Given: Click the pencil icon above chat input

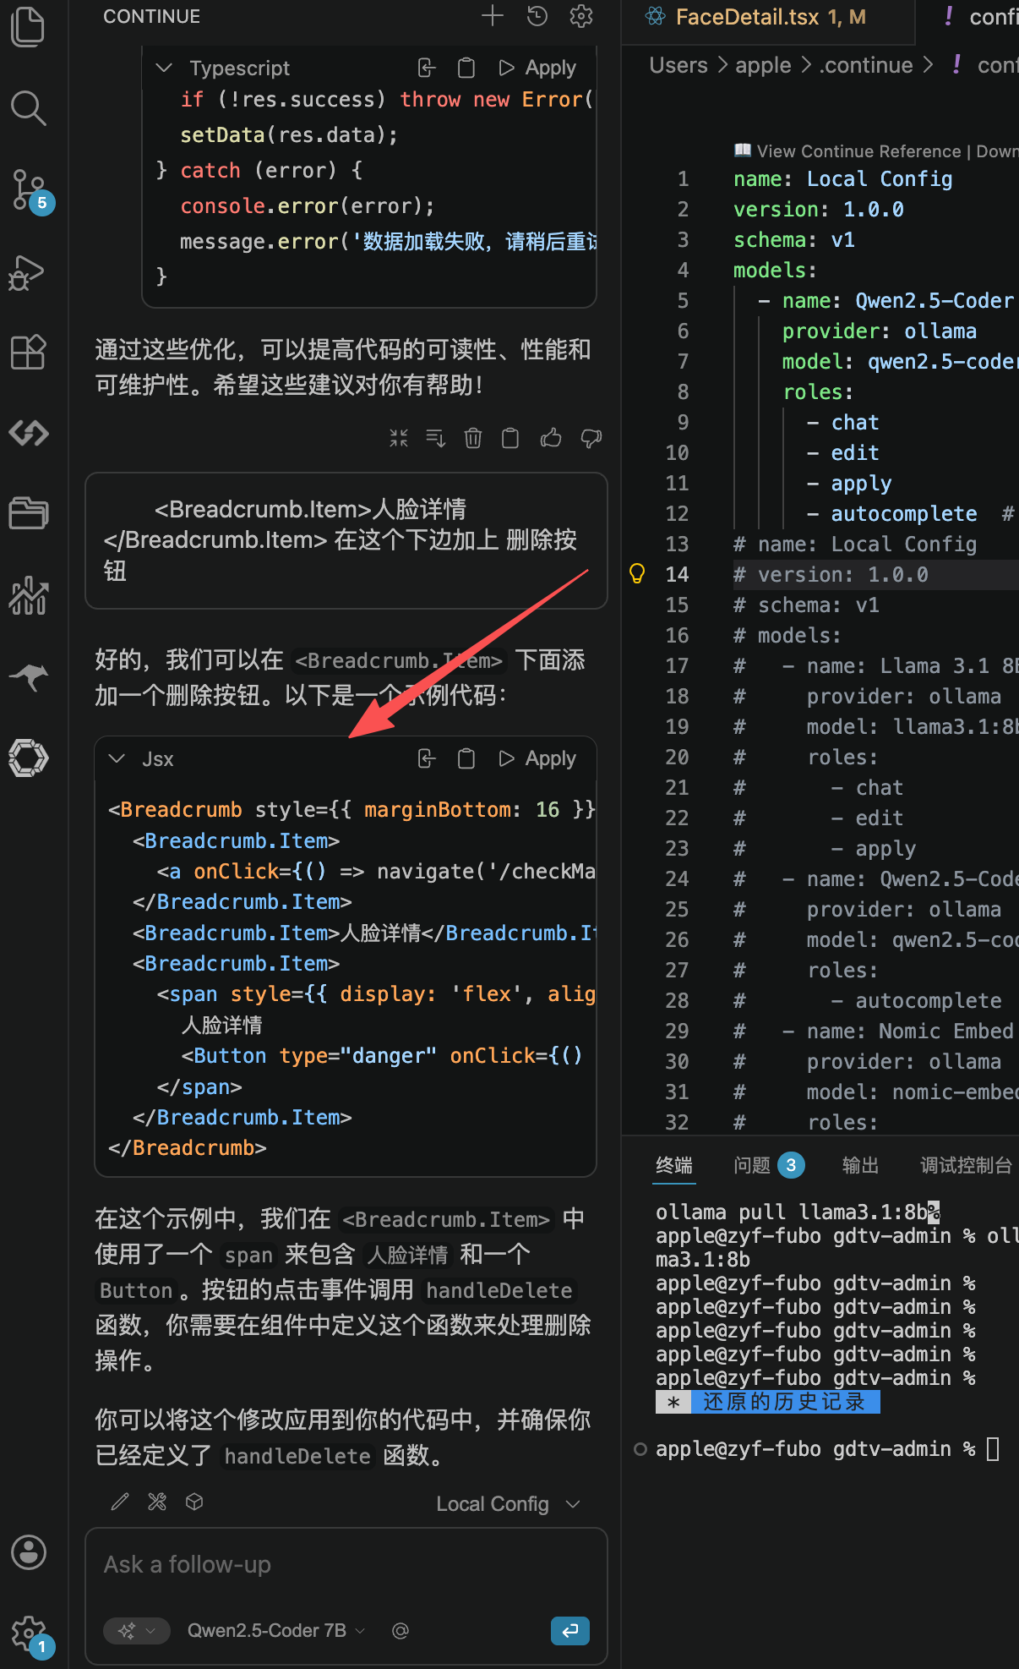Looking at the screenshot, I should click(x=120, y=1502).
